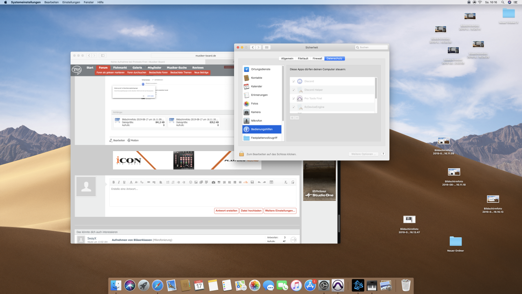Open Safari from the Dock

(x=158, y=285)
